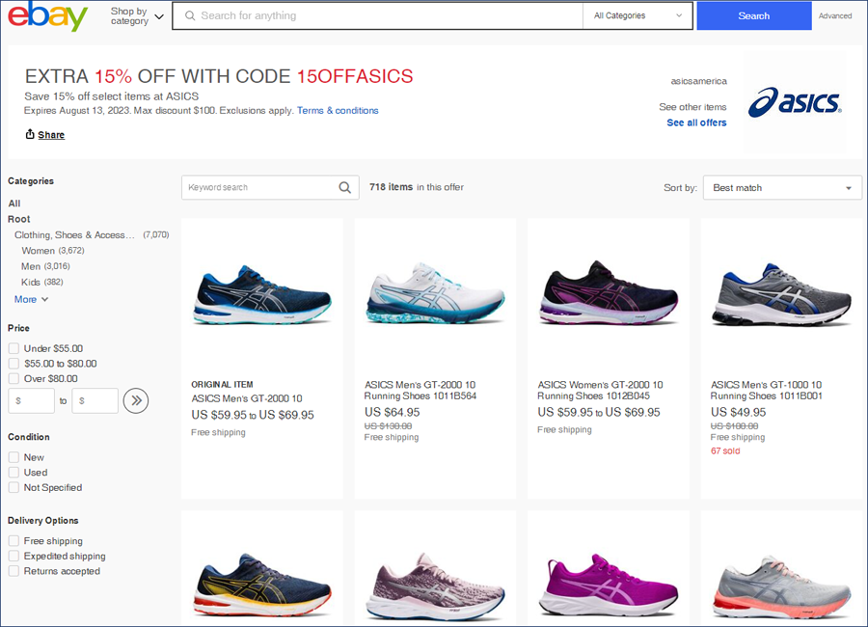Click the 718 items count text

tap(391, 187)
